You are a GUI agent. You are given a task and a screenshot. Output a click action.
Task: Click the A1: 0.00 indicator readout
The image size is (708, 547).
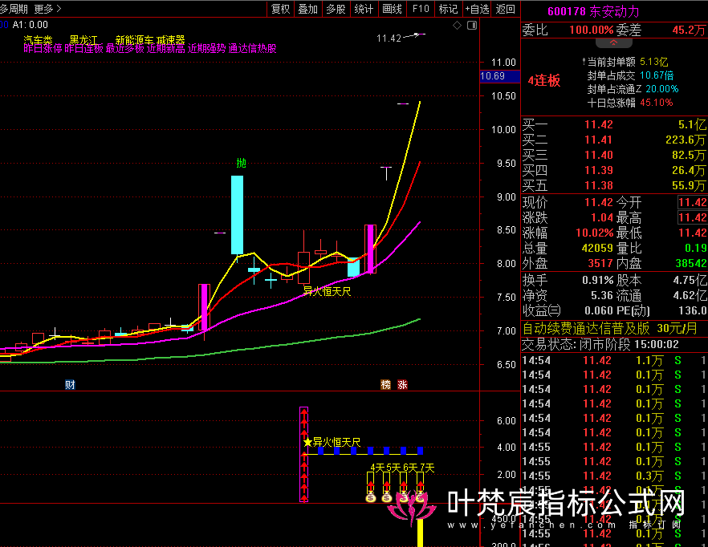pos(30,25)
